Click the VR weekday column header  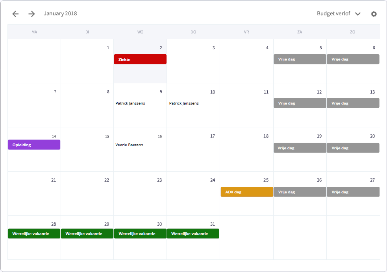point(246,32)
